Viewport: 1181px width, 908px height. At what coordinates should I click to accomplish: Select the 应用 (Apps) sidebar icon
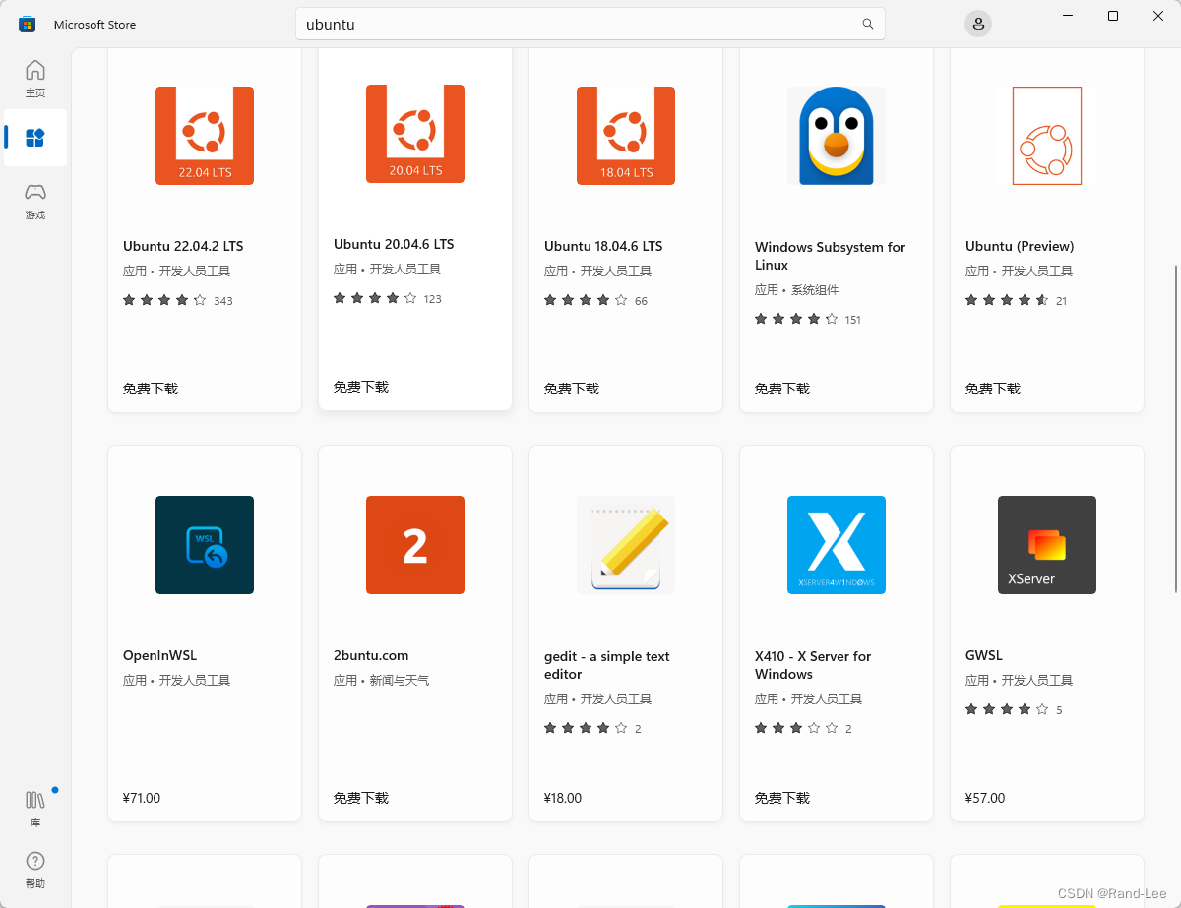pyautogui.click(x=35, y=138)
